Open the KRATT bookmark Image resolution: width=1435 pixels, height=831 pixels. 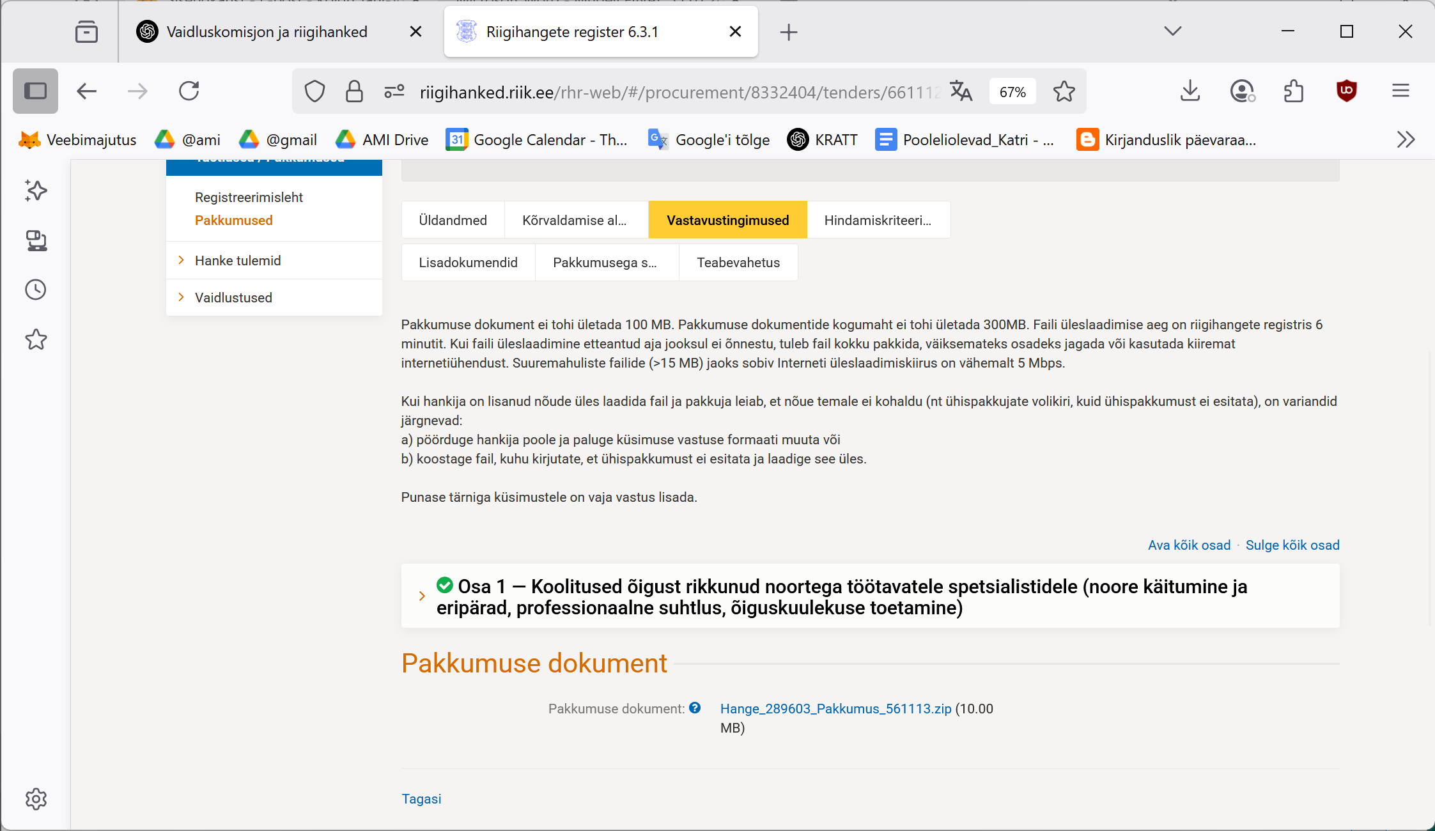point(823,139)
